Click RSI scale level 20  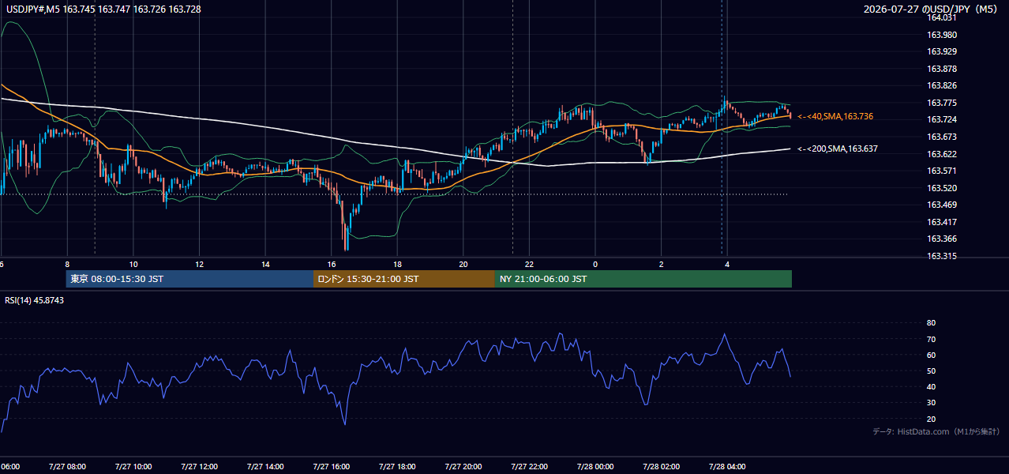pos(931,419)
